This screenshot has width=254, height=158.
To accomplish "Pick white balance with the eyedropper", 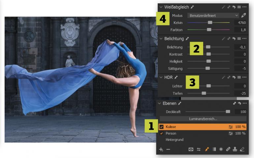I will point(244,15).
